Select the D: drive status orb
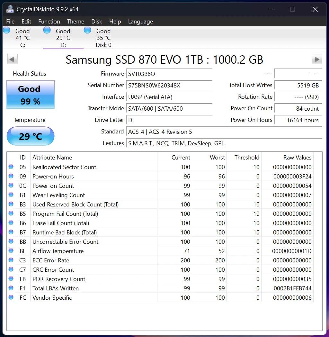329x337 pixels. coord(47,30)
